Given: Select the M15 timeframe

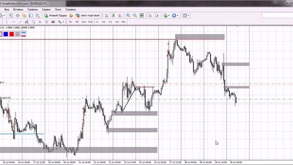Looking at the screenshot, I should [x=84, y=22].
